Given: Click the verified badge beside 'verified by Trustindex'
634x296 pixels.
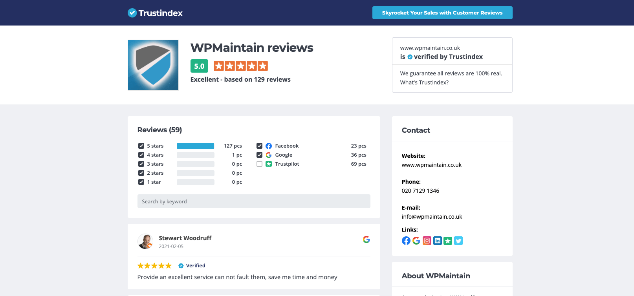Looking at the screenshot, I should pos(410,57).
